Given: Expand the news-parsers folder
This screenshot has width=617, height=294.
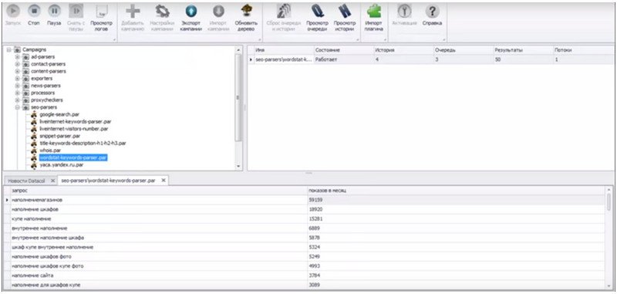Looking at the screenshot, I should (x=17, y=86).
